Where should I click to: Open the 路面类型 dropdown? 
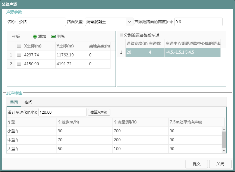click(x=129, y=21)
